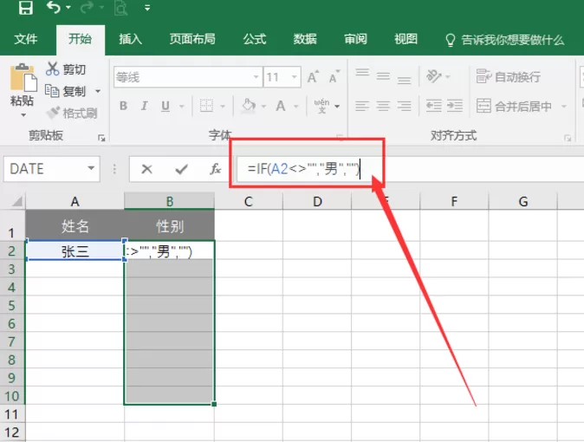Click 合并后居中 merge and center
This screenshot has height=442, width=584.
pyautogui.click(x=514, y=107)
